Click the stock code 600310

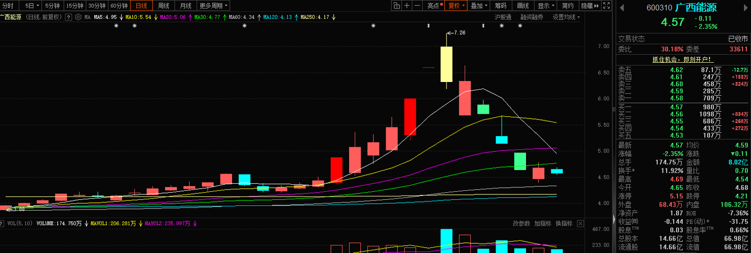click(x=659, y=8)
